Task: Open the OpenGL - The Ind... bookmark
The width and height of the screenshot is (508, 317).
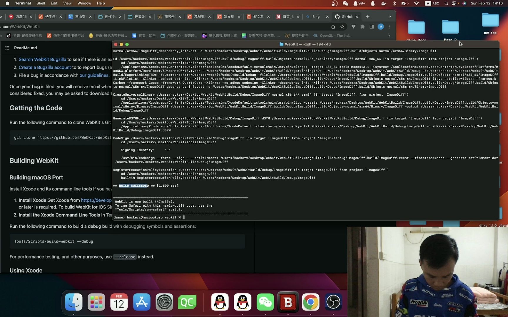Action: 332,36
